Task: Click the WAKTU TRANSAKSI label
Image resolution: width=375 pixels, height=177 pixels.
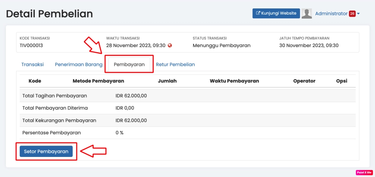Action: tap(123, 38)
